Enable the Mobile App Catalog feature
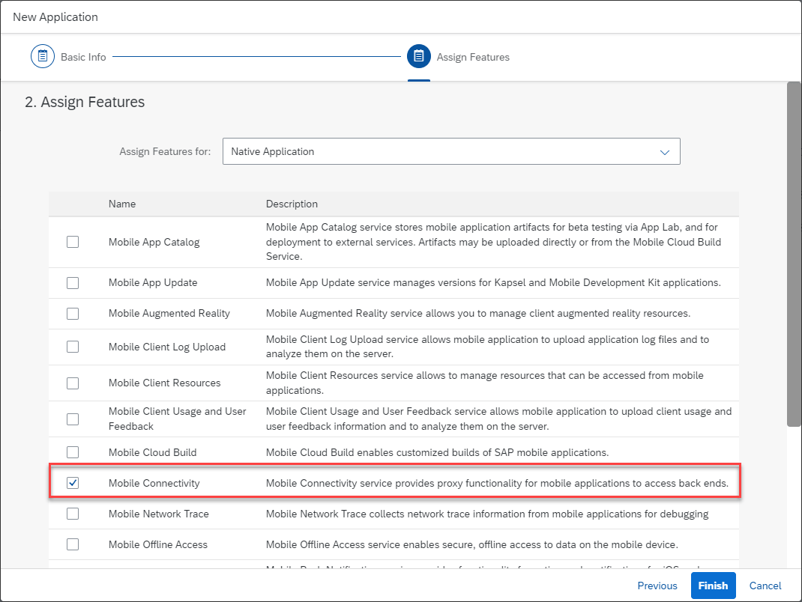802x602 pixels. coord(73,241)
